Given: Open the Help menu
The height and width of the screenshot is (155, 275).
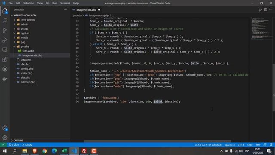Looking at the screenshot, I should pos(76,3).
